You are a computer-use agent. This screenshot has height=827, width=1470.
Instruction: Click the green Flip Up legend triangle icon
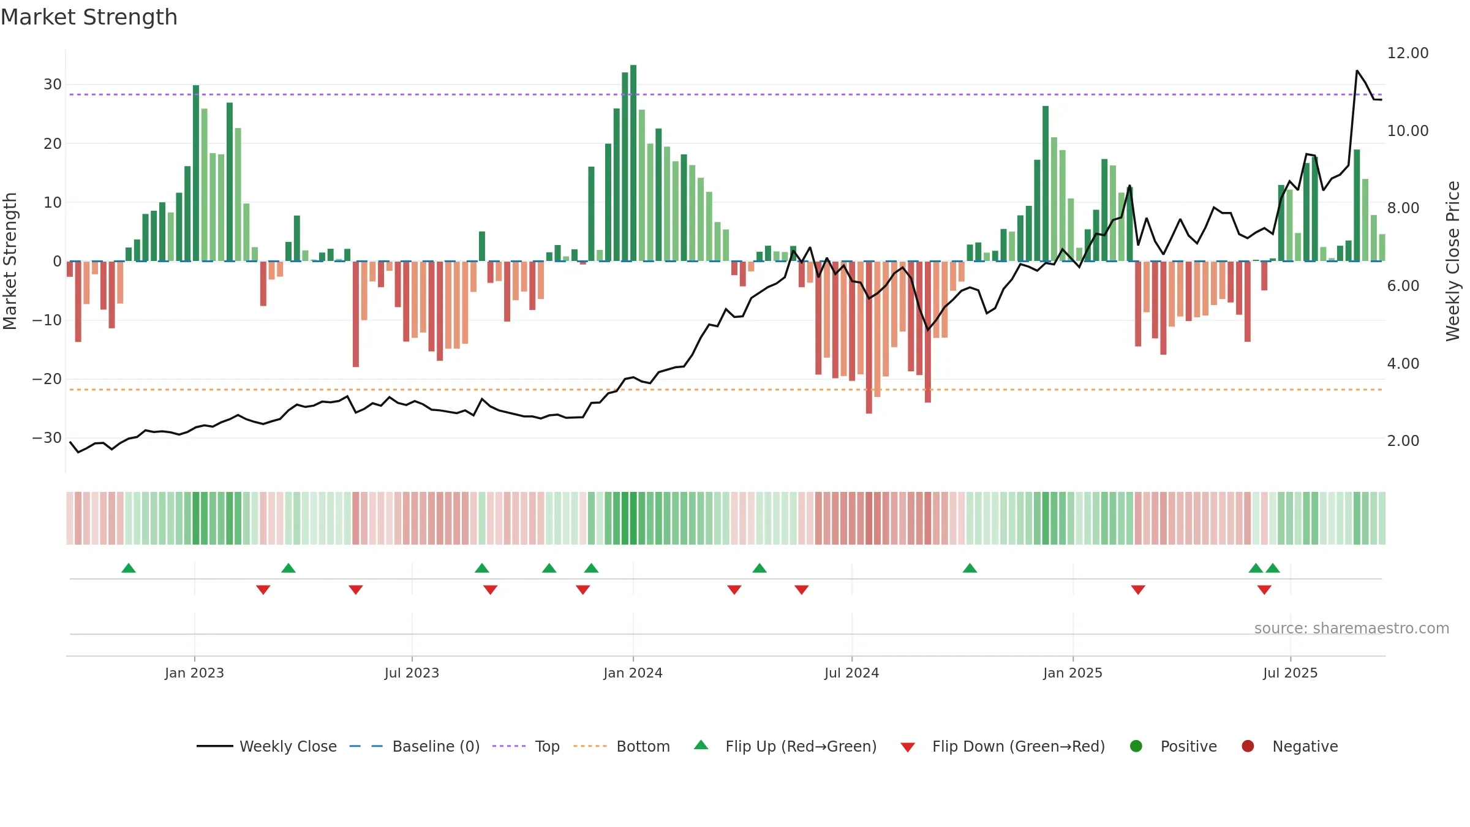(x=701, y=745)
